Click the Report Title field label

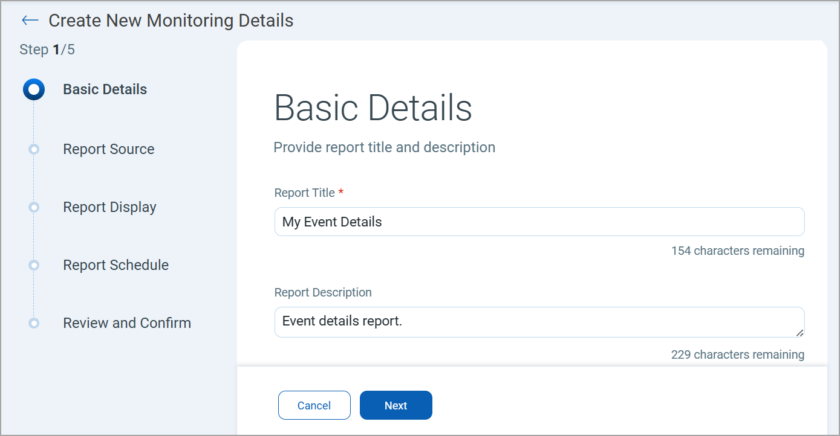click(304, 193)
